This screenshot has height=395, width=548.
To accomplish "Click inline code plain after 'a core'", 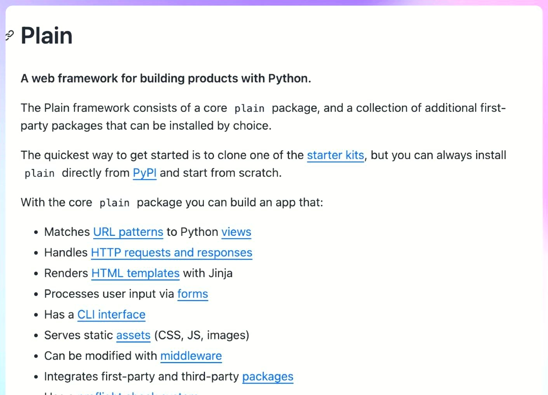I will pyautogui.click(x=249, y=109).
